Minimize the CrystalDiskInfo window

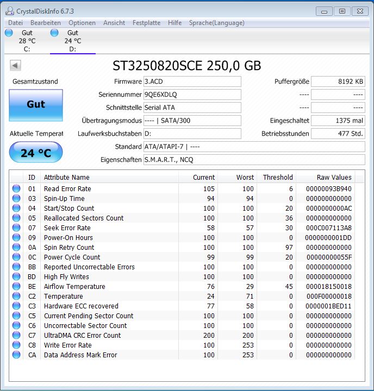coord(324,11)
